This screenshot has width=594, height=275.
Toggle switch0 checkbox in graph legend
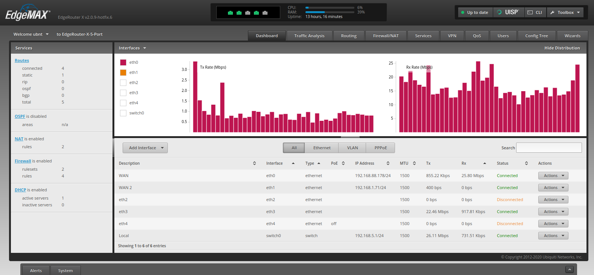click(123, 113)
